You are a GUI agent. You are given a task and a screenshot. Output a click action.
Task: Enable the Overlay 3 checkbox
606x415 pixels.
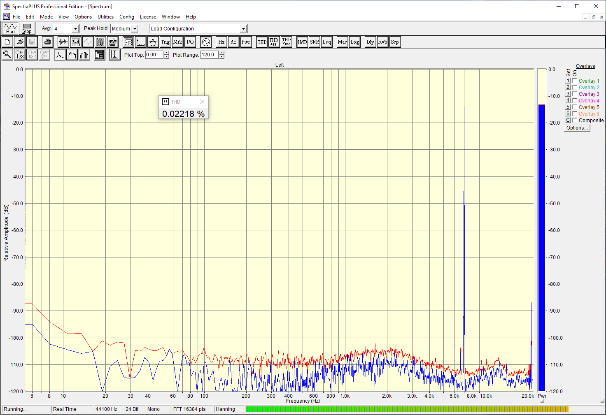[x=575, y=94]
